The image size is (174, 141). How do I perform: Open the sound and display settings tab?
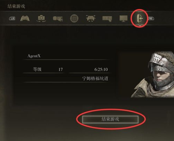[x=58, y=19]
